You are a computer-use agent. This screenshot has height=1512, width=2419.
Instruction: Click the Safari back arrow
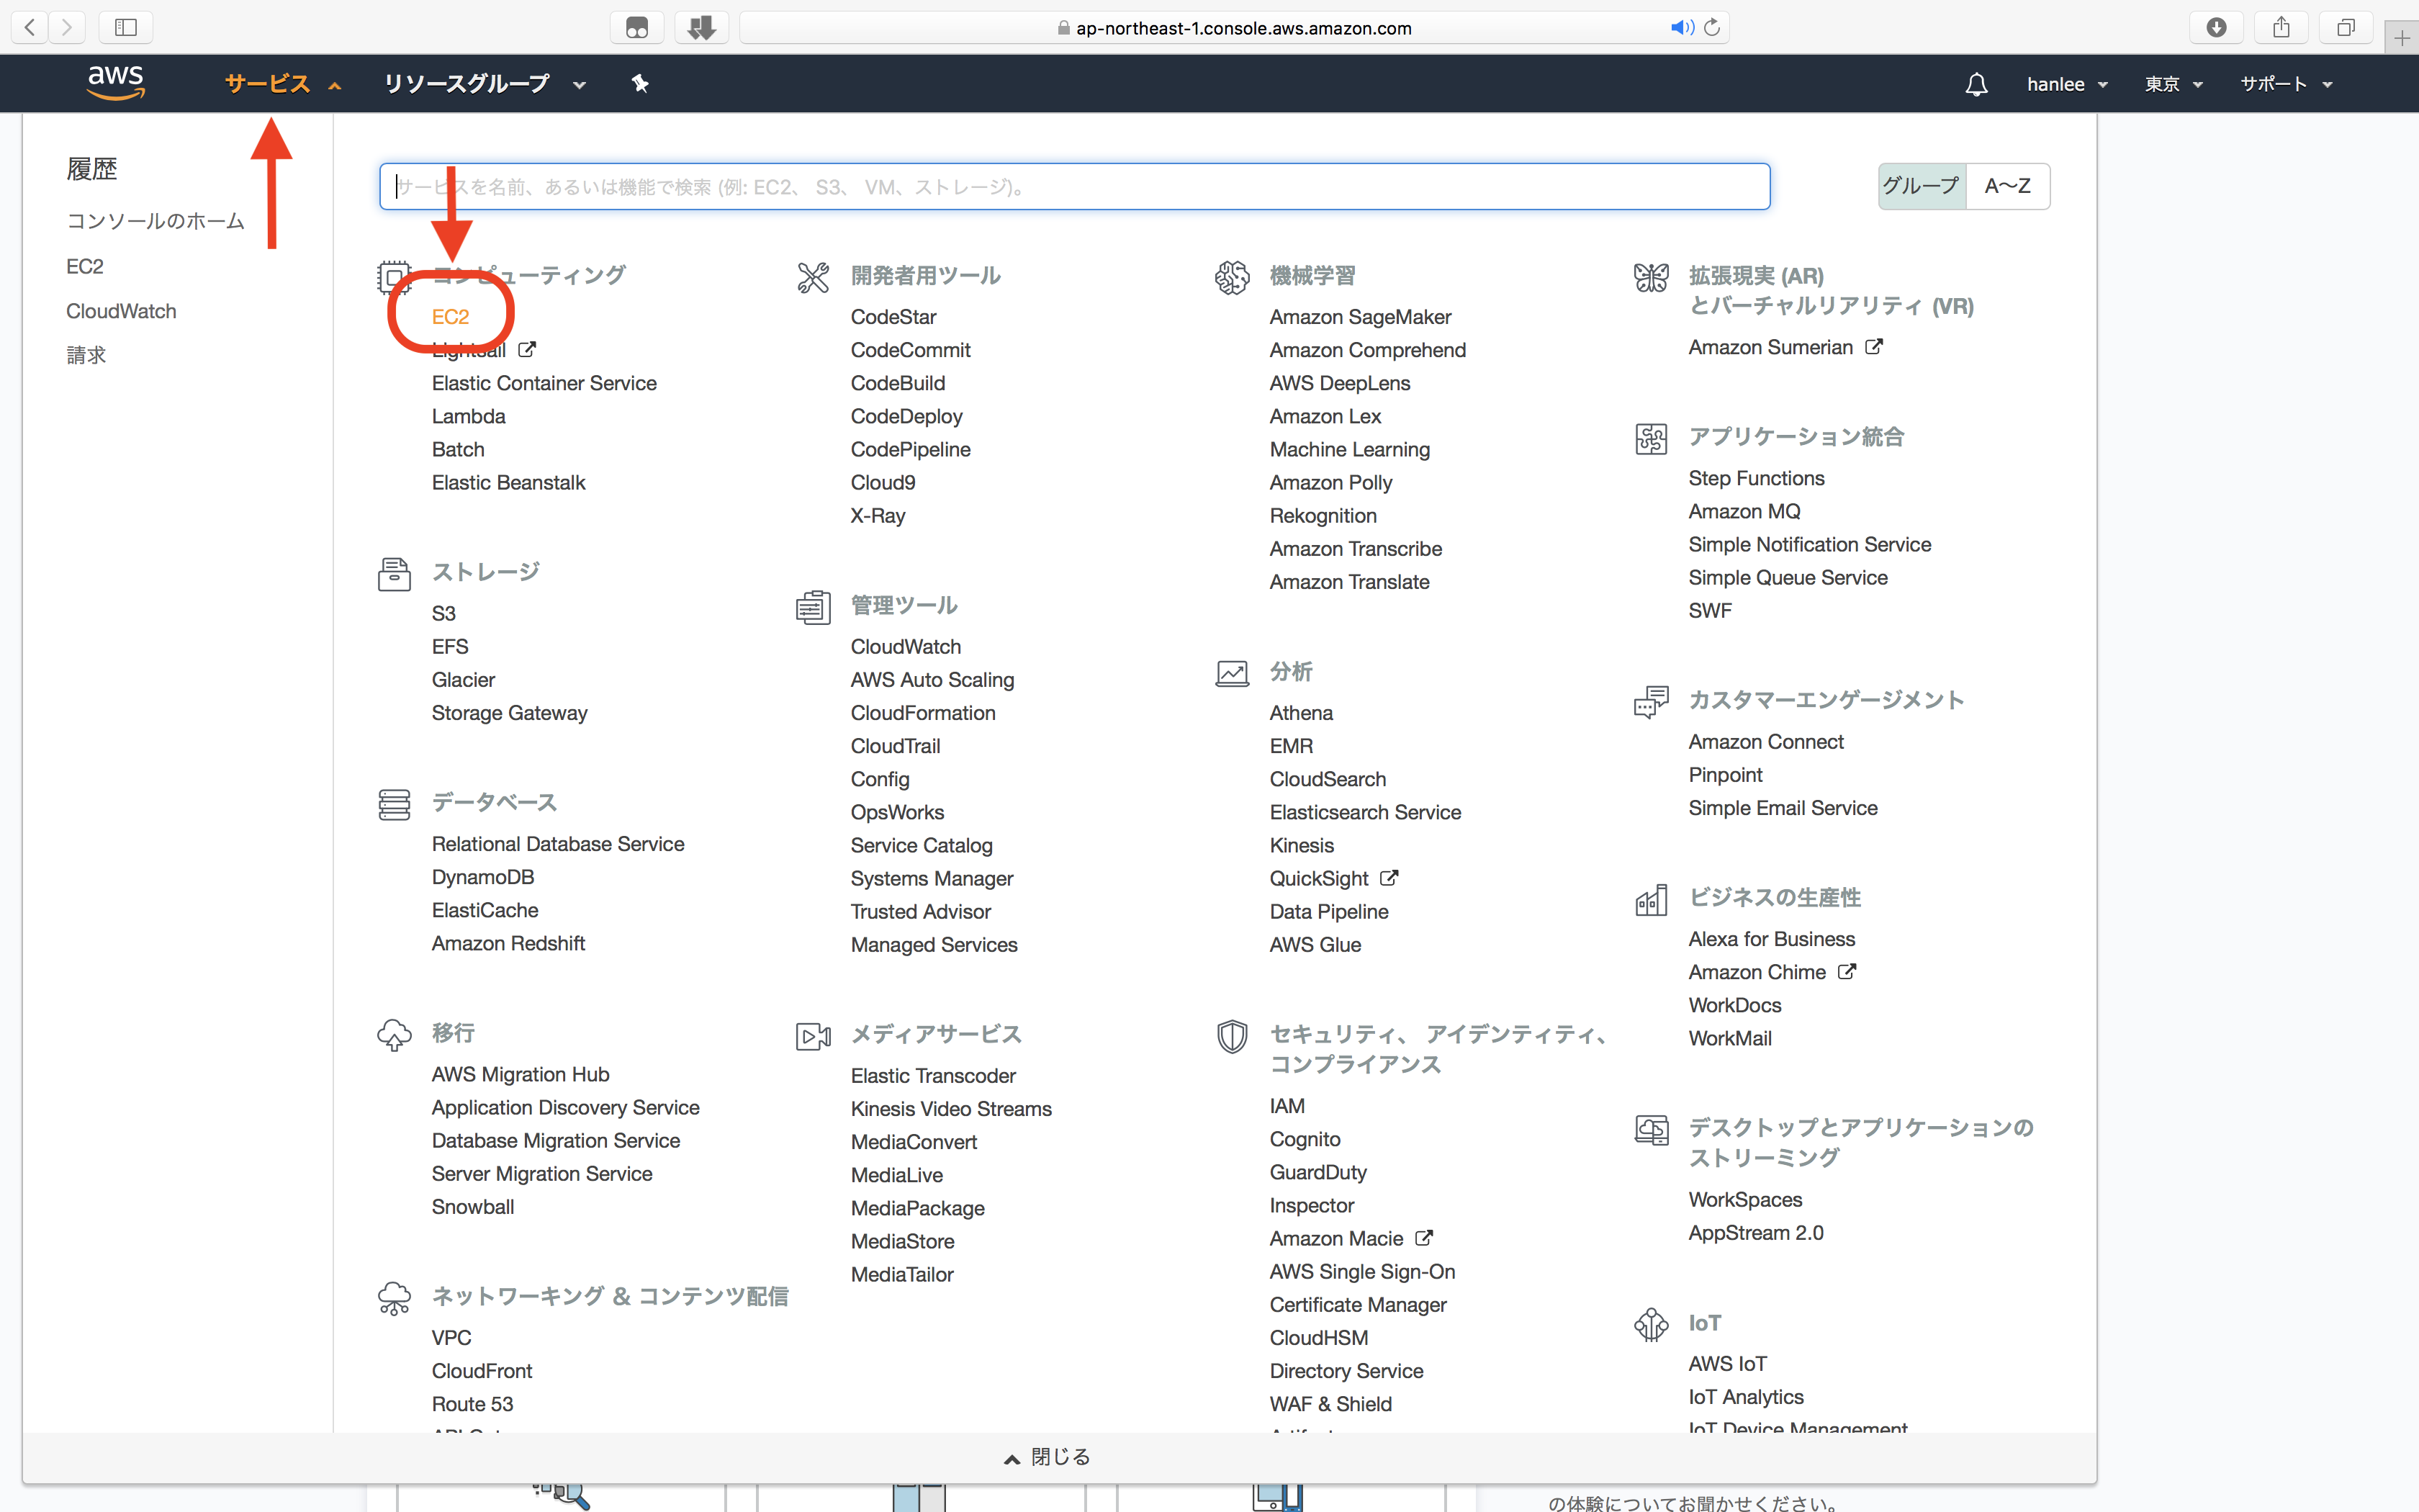coord(30,27)
